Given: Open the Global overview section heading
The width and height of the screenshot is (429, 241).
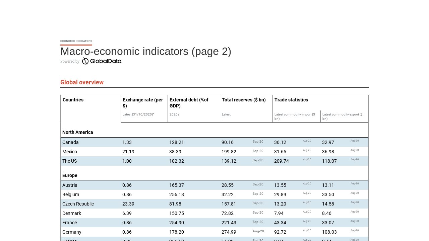Looking at the screenshot, I should pyautogui.click(x=82, y=82).
